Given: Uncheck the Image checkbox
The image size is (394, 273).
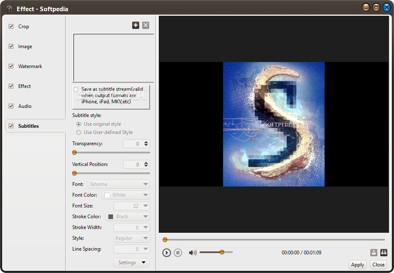Looking at the screenshot, I should point(11,46).
